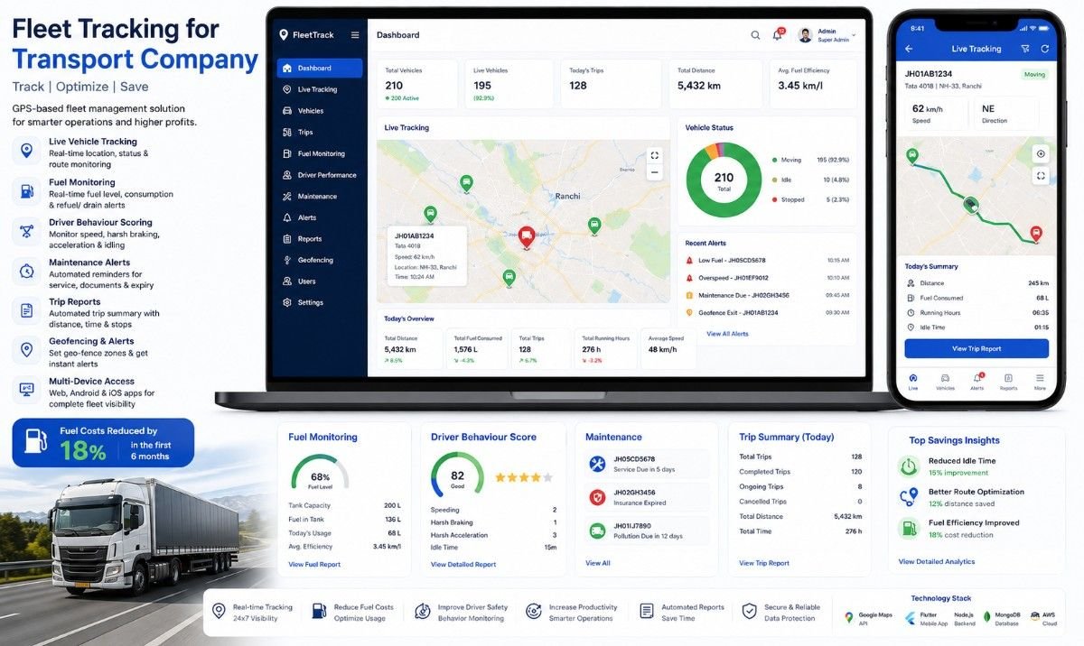
Task: Click the 68% fuel level gauge
Action: click(x=320, y=473)
